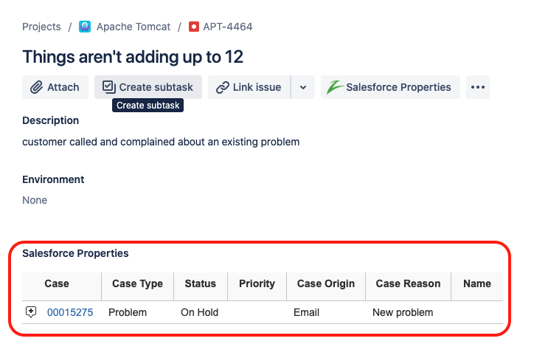Click the Create subtask checkbox icon
The width and height of the screenshot is (534, 344).
[x=108, y=87]
